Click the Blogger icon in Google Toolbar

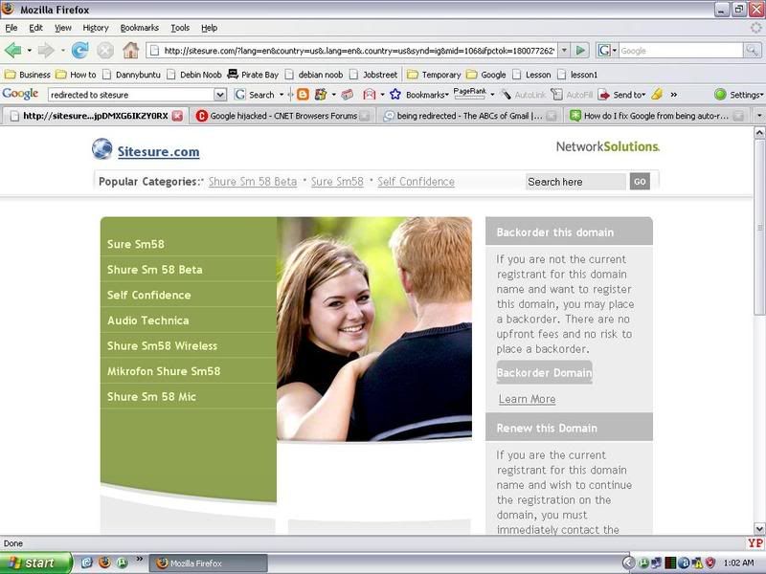(x=303, y=94)
